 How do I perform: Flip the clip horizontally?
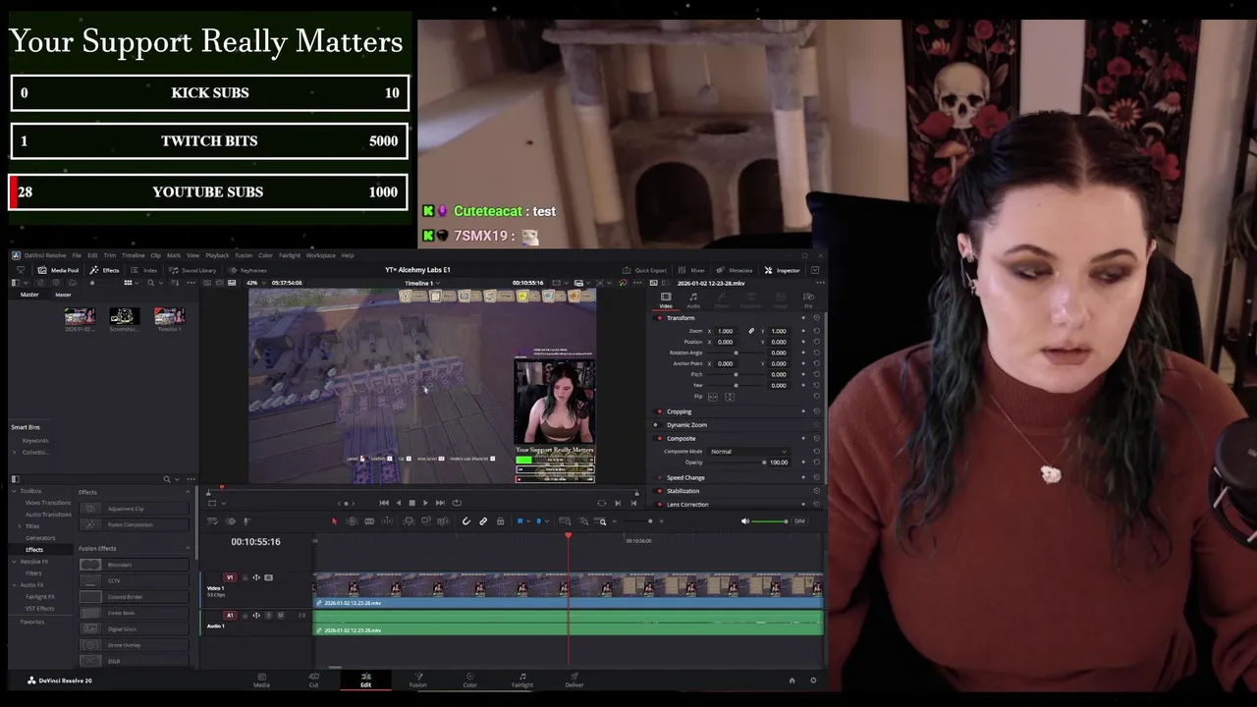coord(712,397)
